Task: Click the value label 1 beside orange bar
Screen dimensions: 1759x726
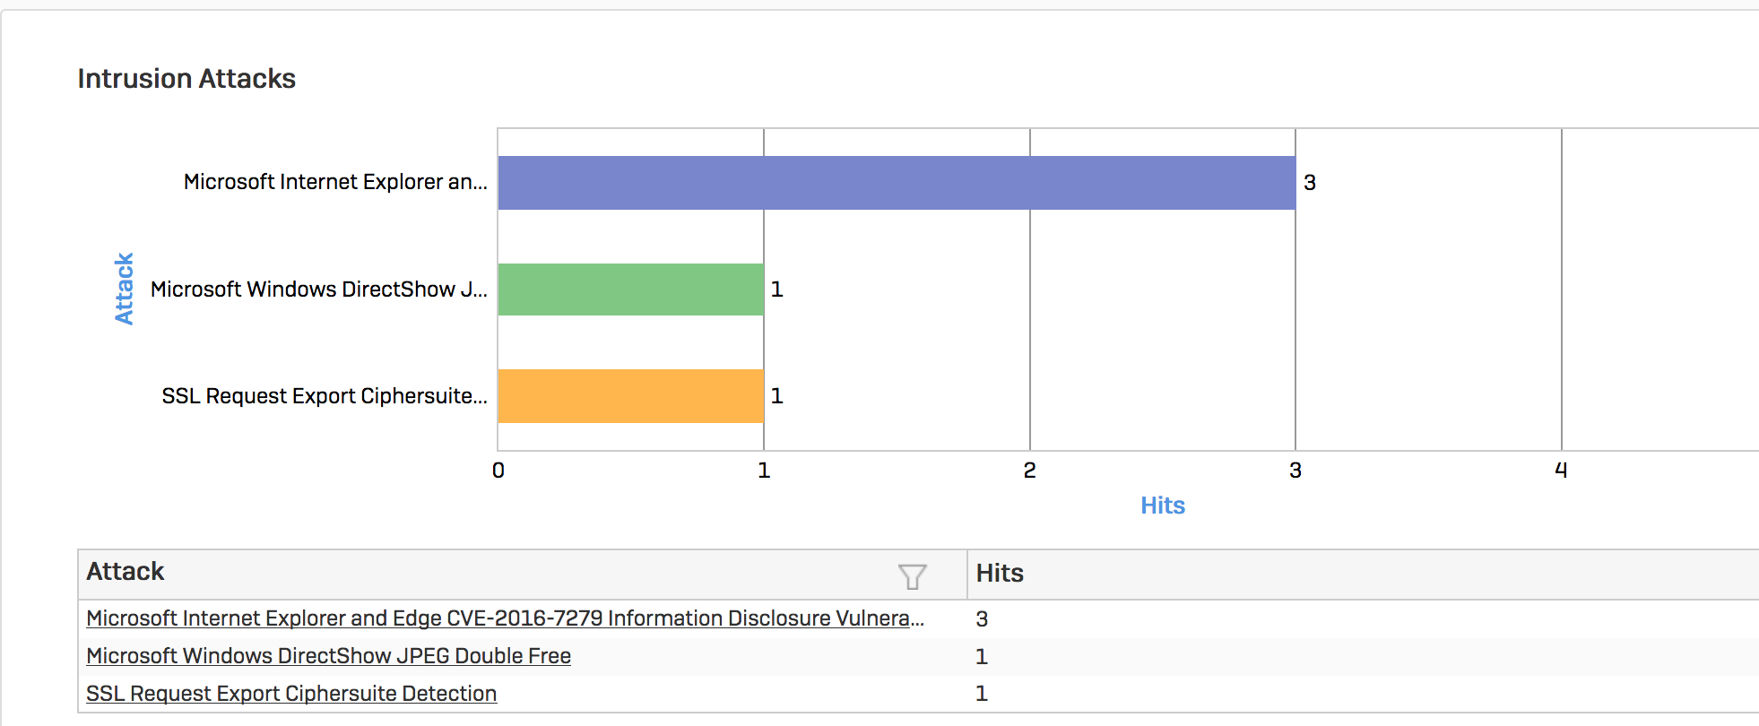Action: 777,396
